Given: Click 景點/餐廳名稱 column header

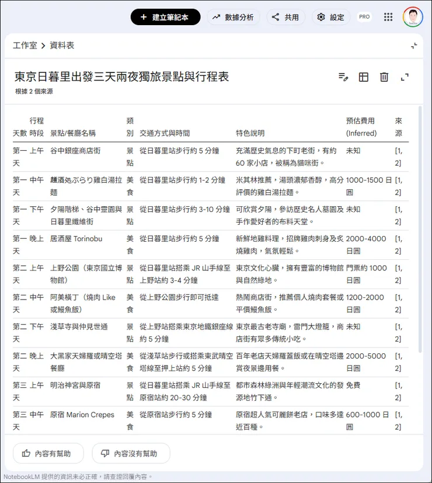Looking at the screenshot, I should (72, 133).
